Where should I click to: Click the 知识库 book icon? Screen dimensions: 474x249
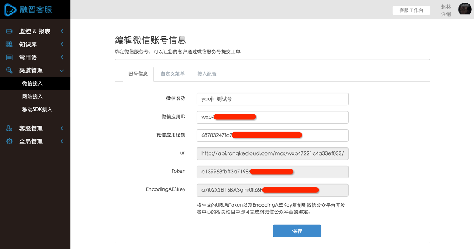tap(9, 45)
